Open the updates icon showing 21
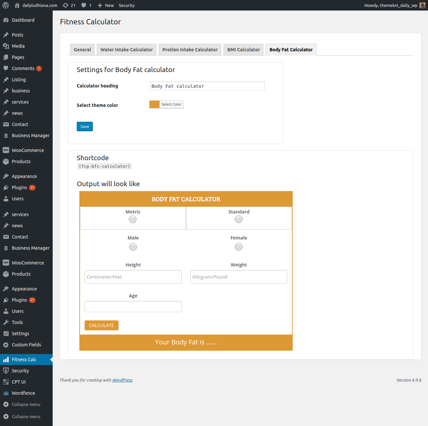The height and width of the screenshot is (426, 428). coord(66,5)
